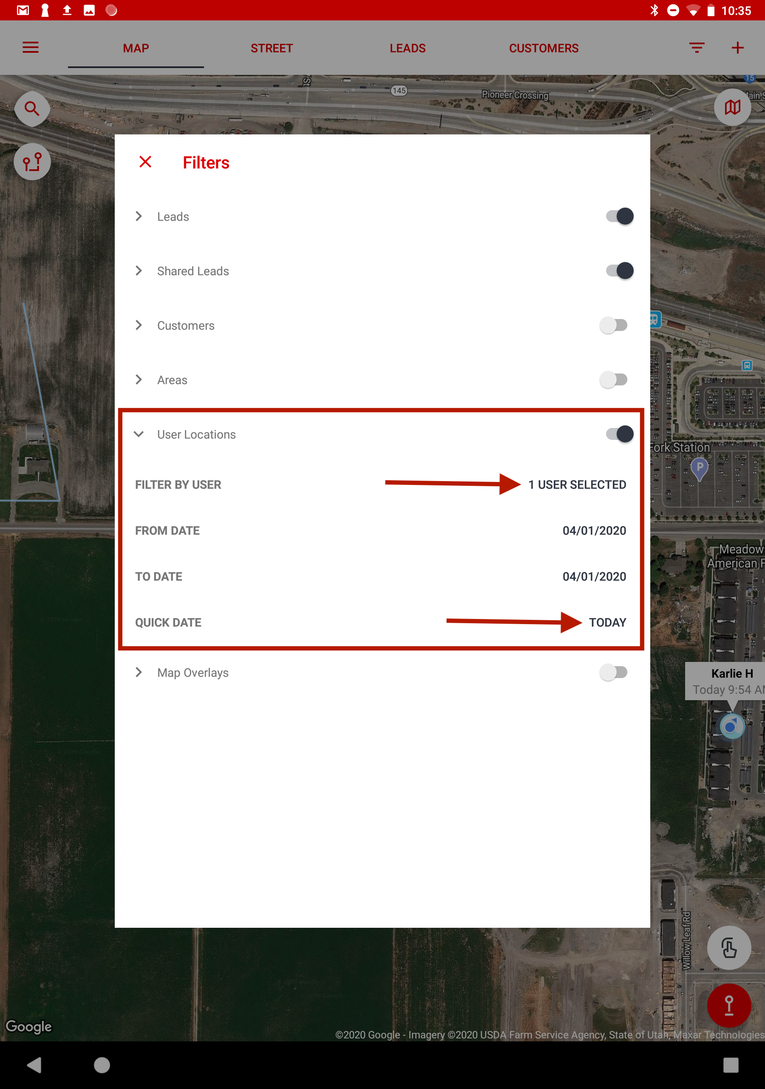Screen dimensions: 765x1089
Task: Switch to the LEADS tab
Action: [408, 48]
